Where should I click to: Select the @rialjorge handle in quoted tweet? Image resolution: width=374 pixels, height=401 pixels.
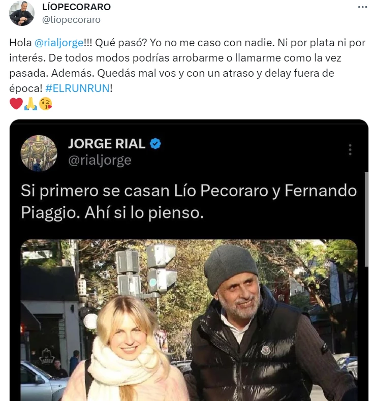click(x=100, y=160)
